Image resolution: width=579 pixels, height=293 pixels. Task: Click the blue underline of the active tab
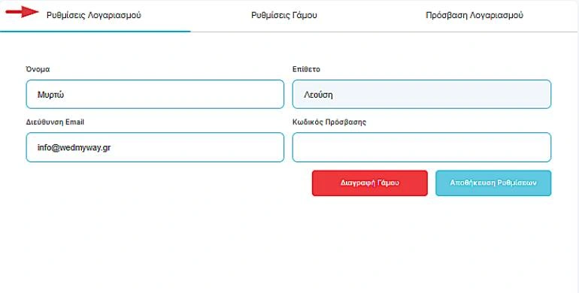95,32
